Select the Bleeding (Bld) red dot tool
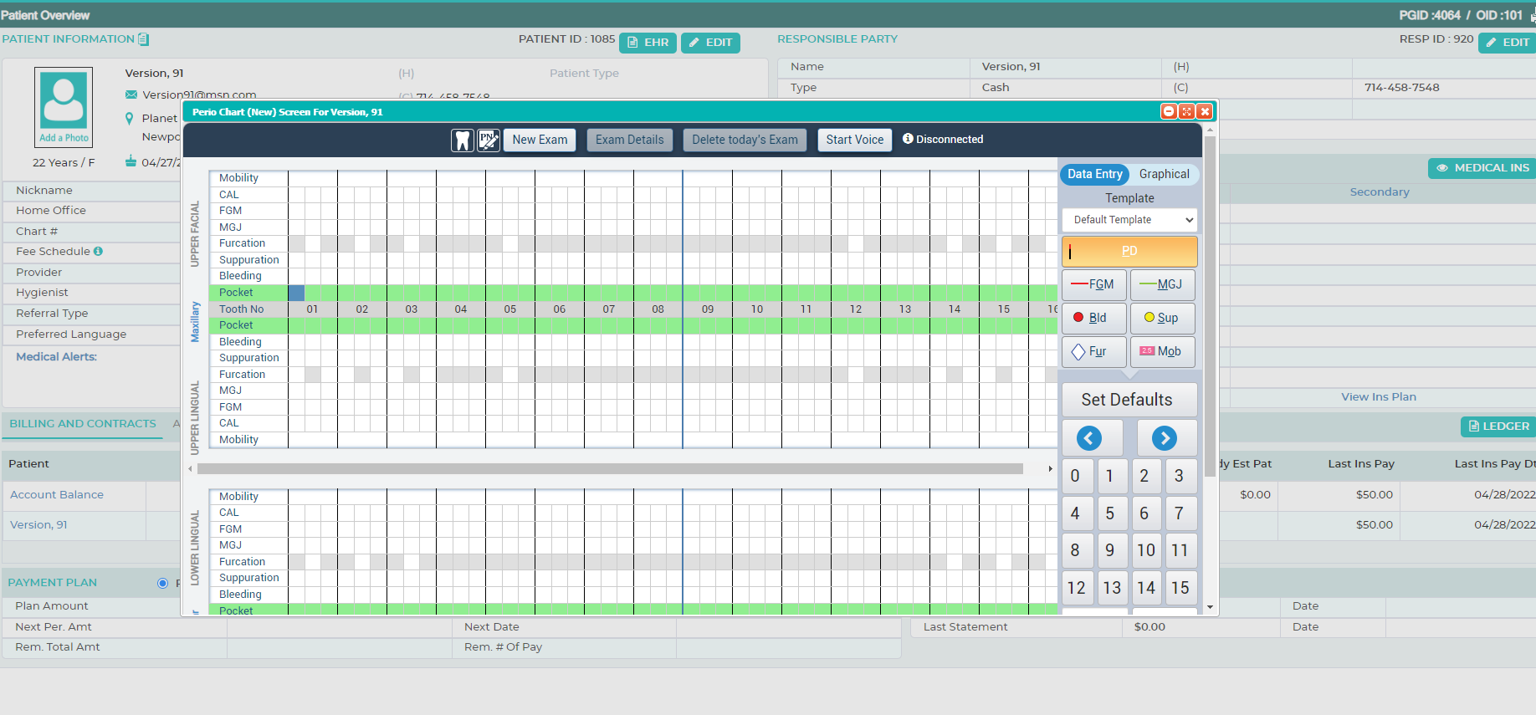Screen dimensions: 1536x715 (x=1094, y=318)
